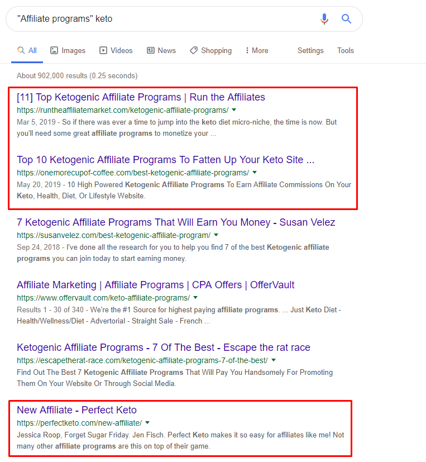Click the www.offervault.com URL text

coord(103,298)
